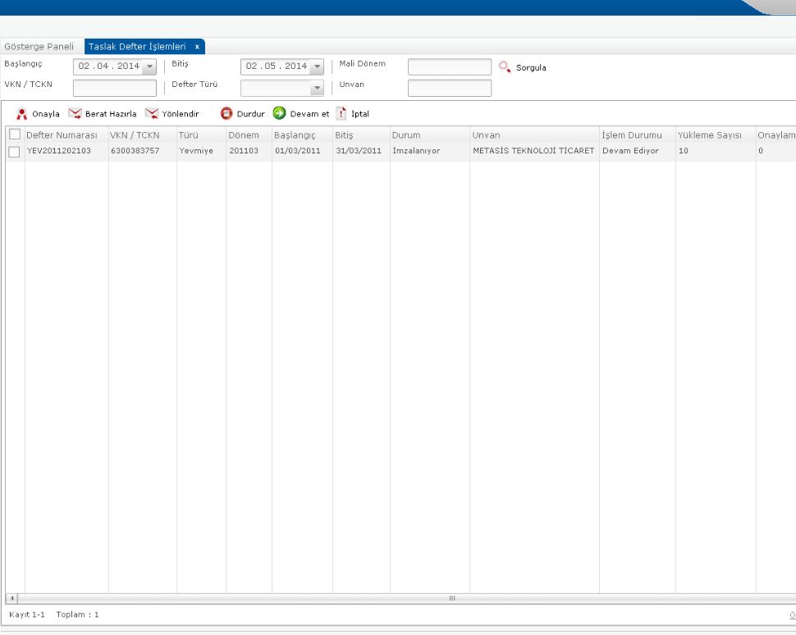The image size is (796, 635).
Task: Click the Devam Ediyor cell
Action: click(x=630, y=151)
